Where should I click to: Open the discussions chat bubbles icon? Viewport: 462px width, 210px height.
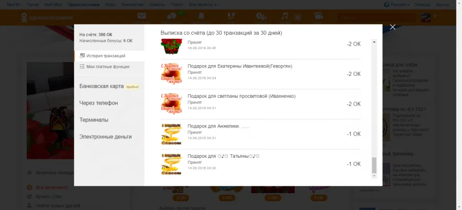[171, 16]
